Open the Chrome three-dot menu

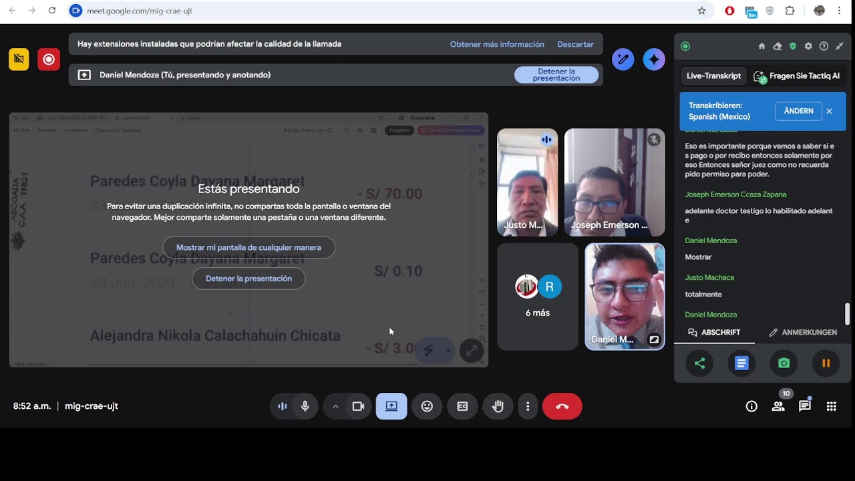839,11
